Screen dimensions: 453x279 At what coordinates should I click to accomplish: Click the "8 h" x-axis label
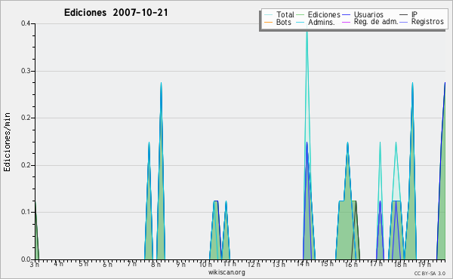[x=156, y=264]
